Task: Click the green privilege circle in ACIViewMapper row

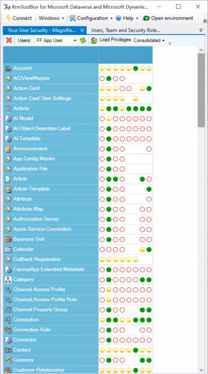Action: point(109,78)
